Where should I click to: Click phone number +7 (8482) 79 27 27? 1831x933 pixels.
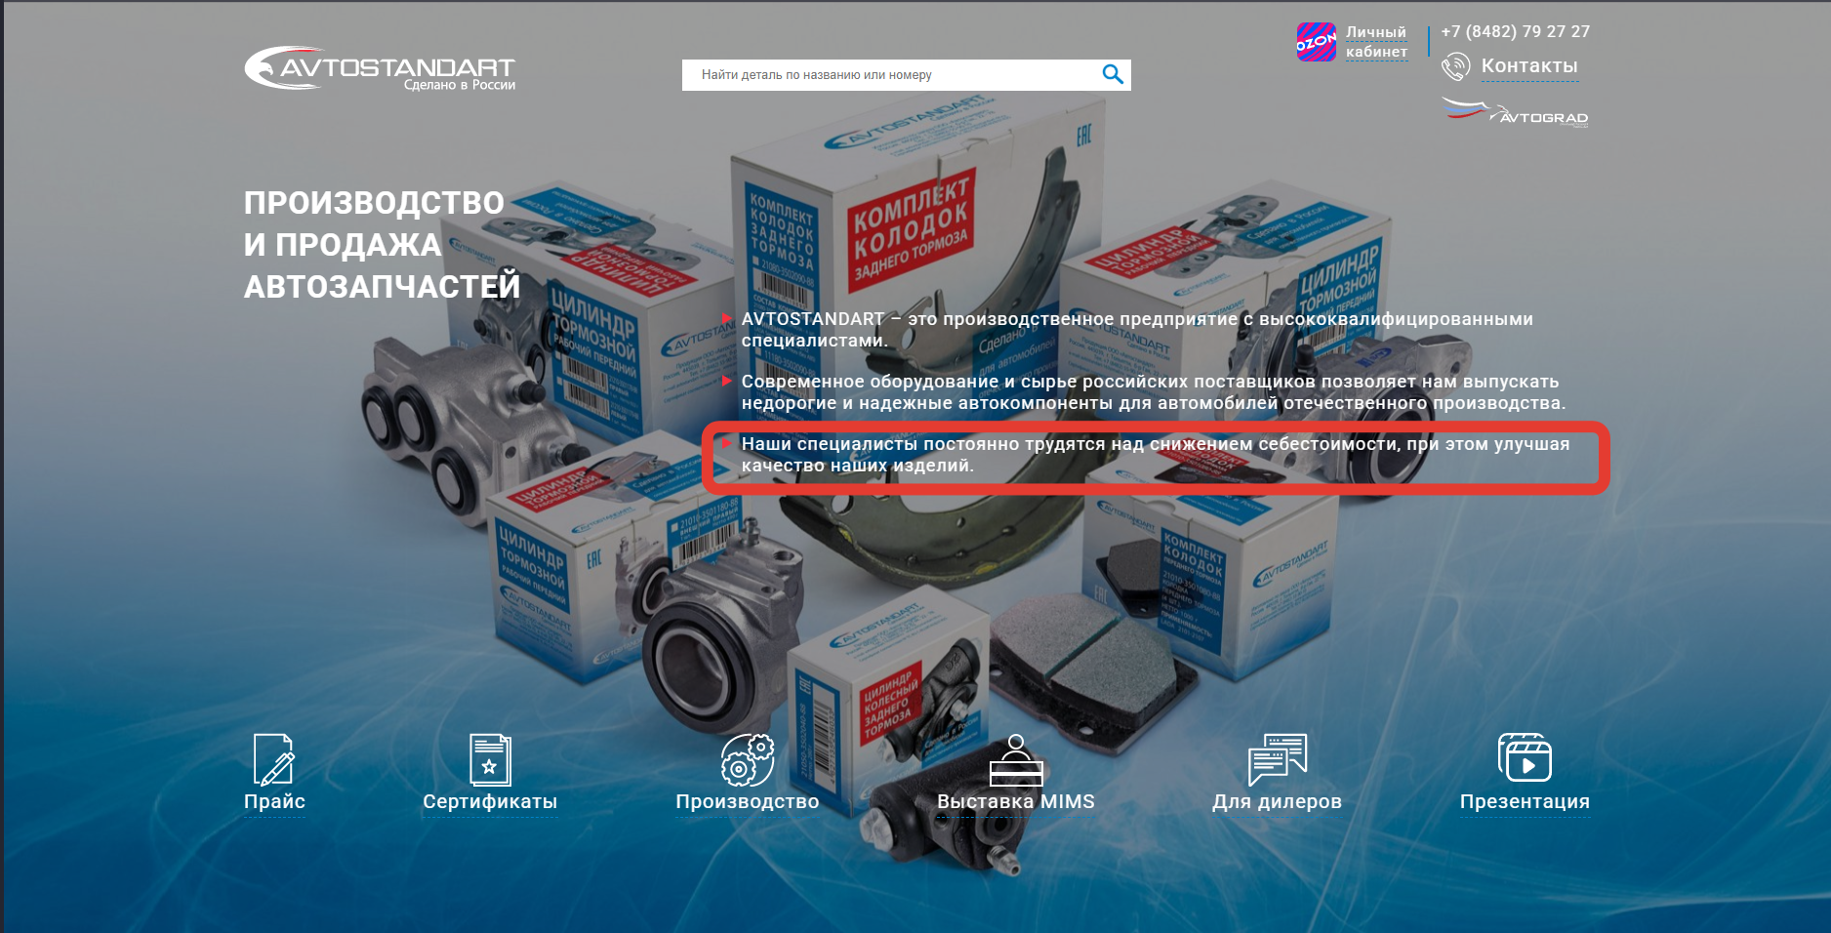[x=1516, y=31]
